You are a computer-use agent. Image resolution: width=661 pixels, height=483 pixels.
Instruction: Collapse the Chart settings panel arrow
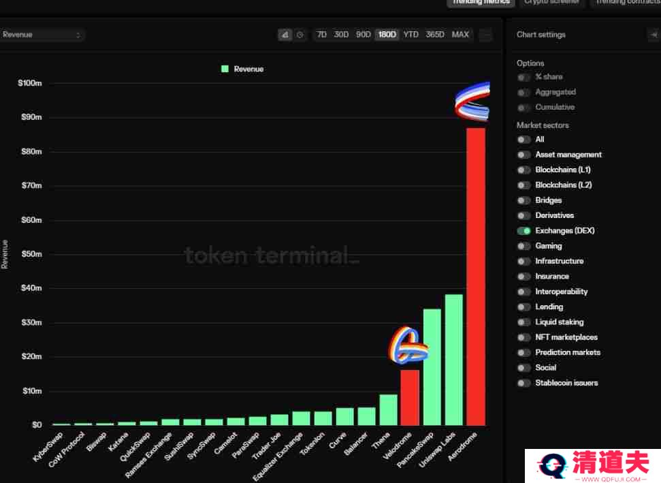click(x=654, y=35)
